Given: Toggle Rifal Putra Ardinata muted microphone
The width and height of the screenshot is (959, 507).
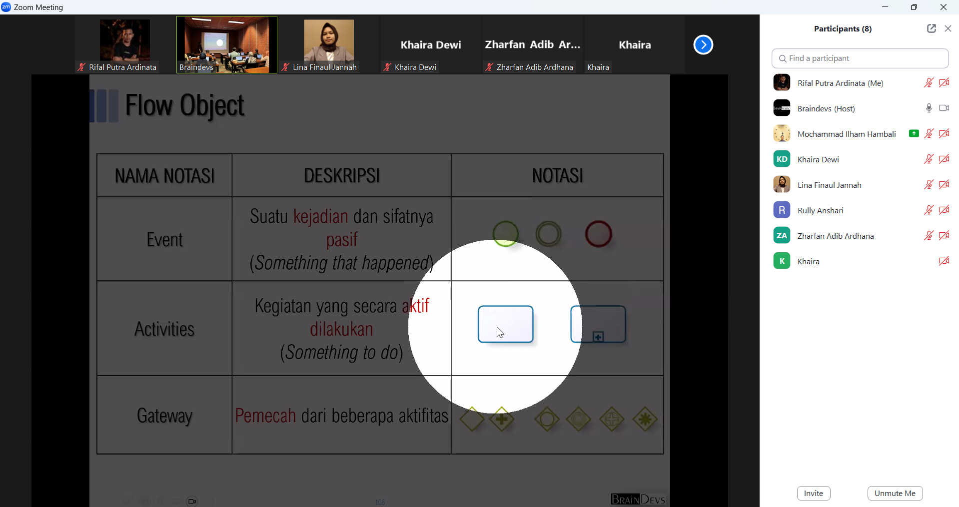Looking at the screenshot, I should [x=929, y=83].
